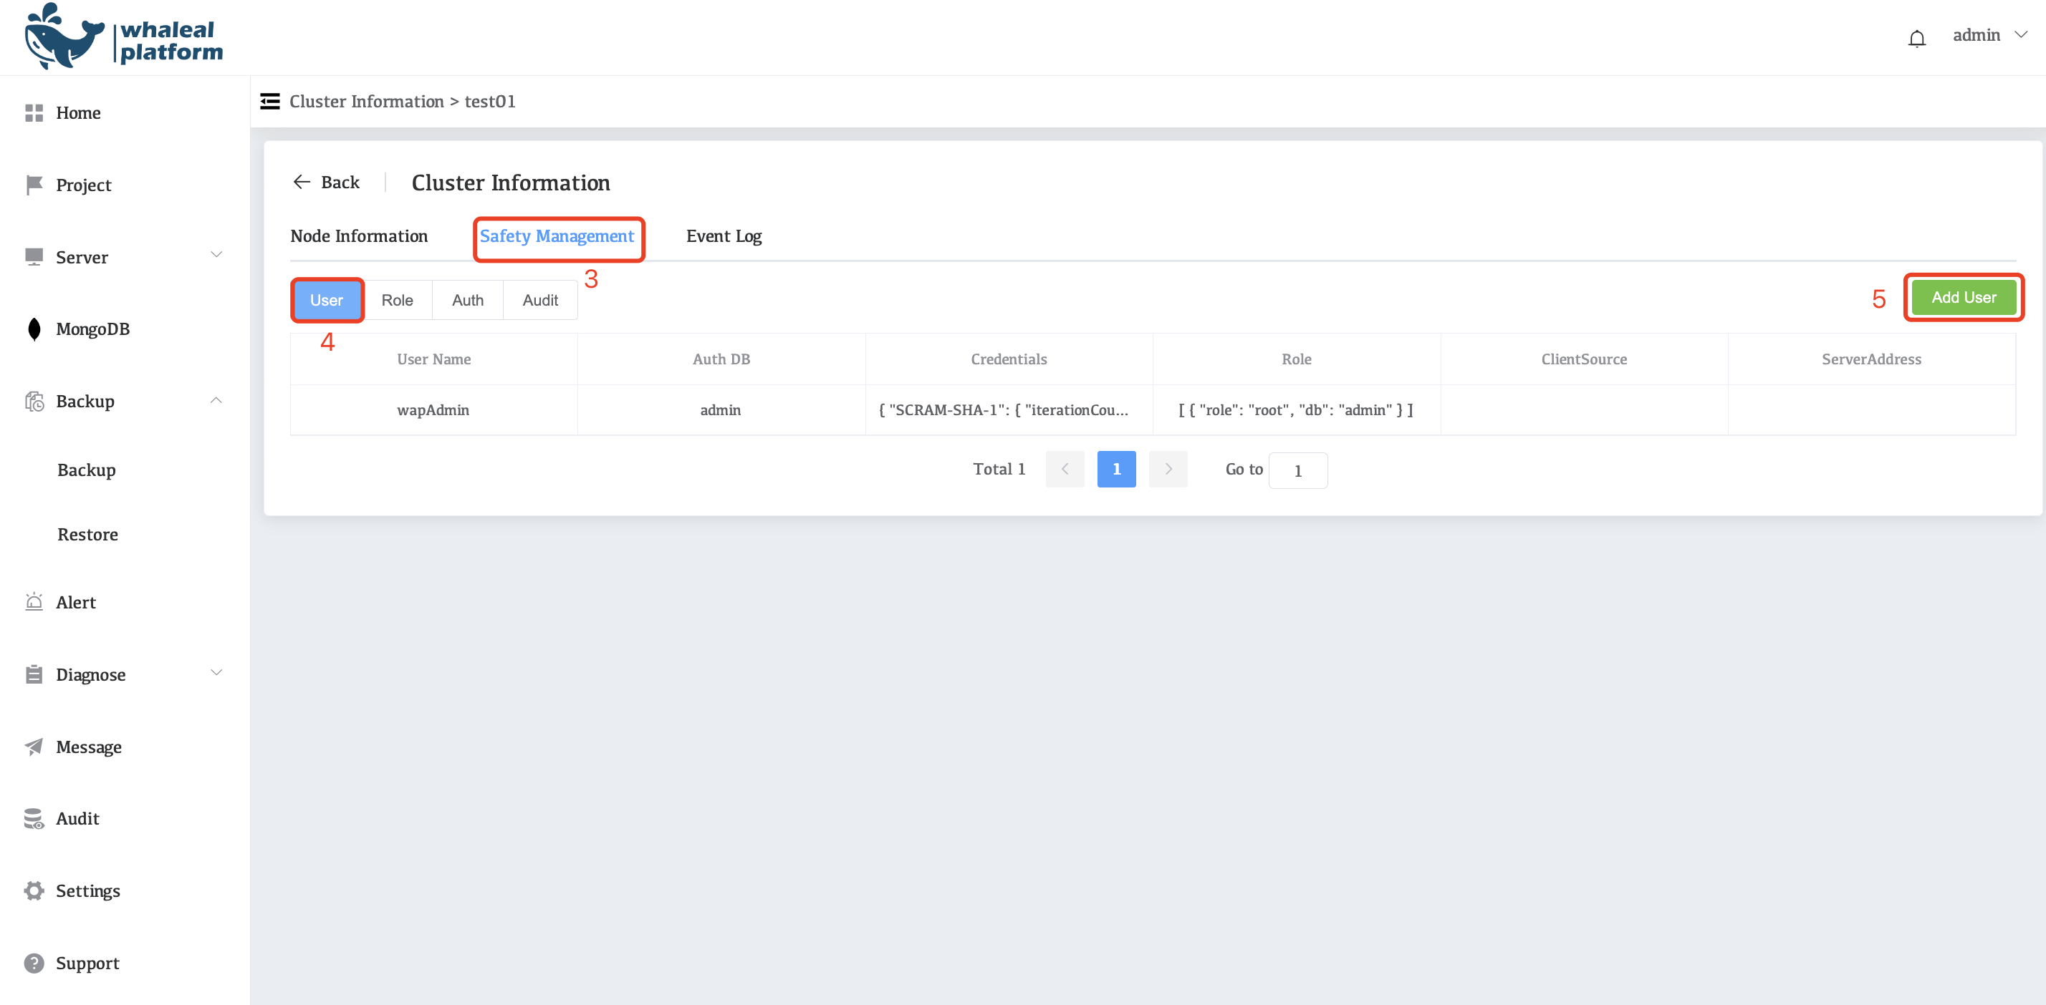Click the Diagnose sidebar icon

(x=34, y=674)
